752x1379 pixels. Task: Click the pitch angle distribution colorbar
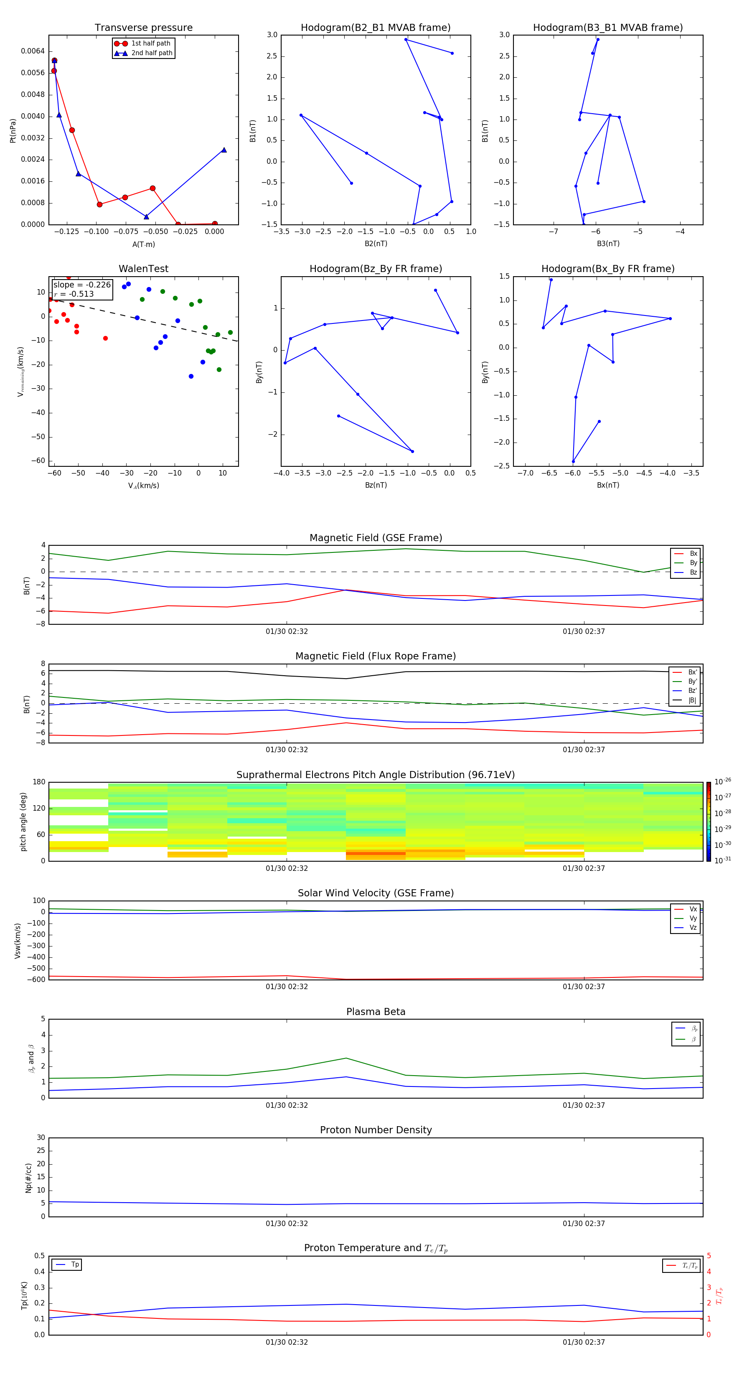[x=709, y=822]
